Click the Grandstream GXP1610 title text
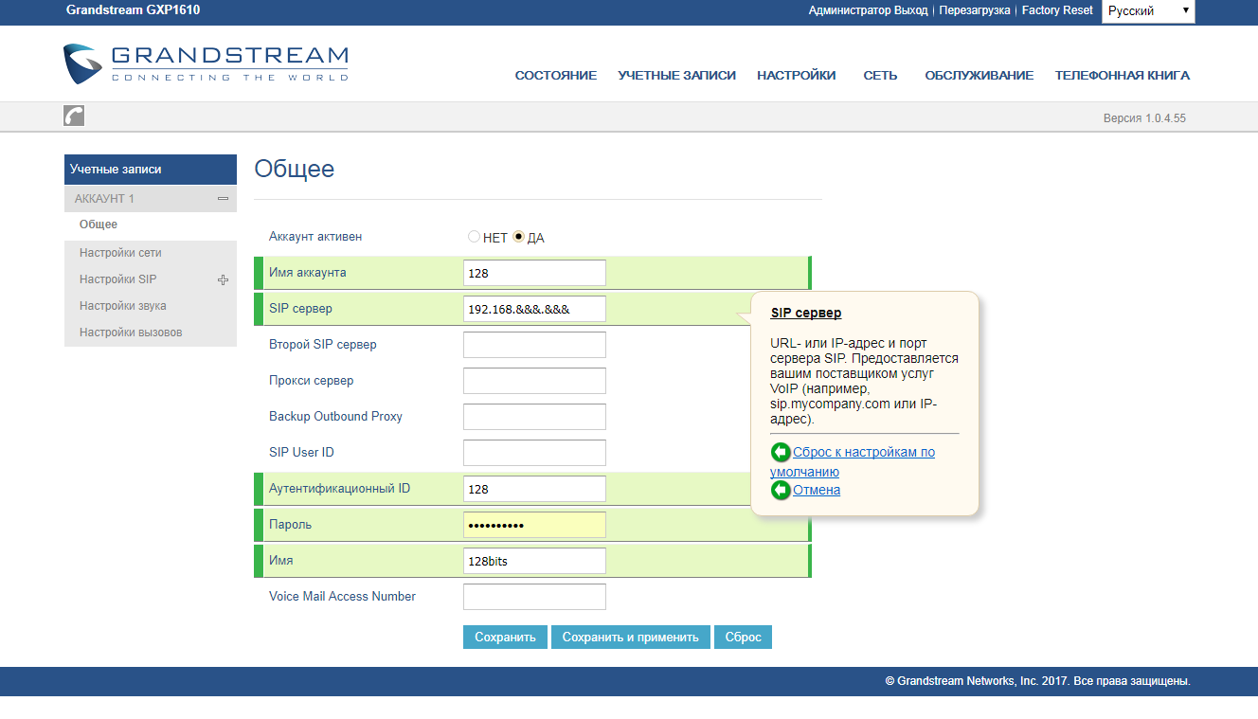The height and width of the screenshot is (719, 1258). click(x=133, y=10)
